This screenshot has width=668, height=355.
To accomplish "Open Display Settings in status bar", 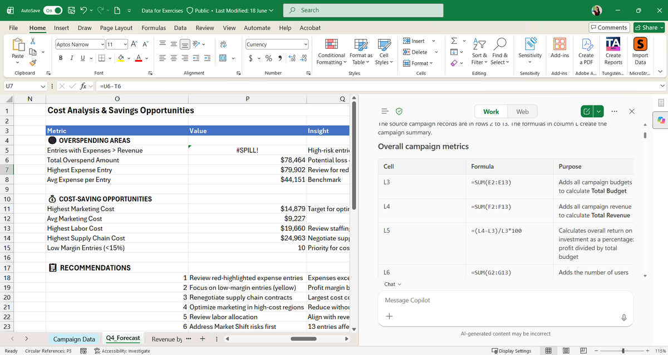I will point(512,351).
